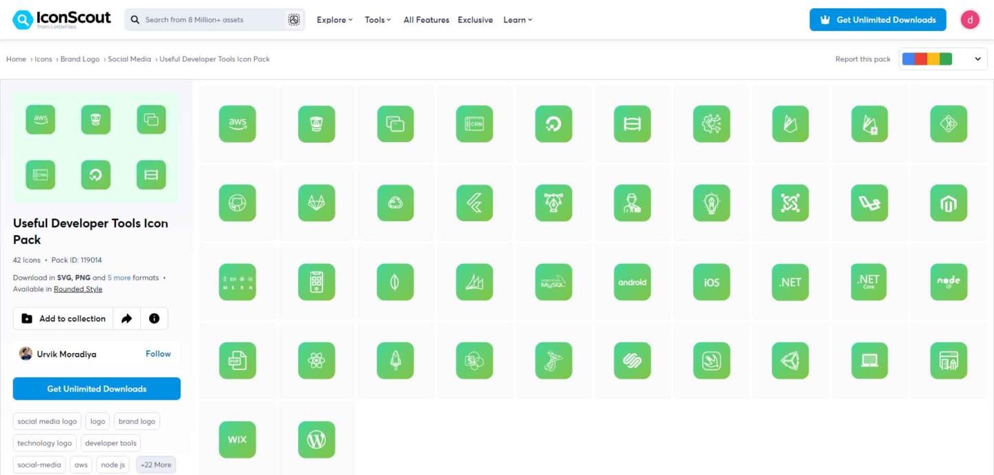Click sidebar Get Unlimited Downloads button
The height and width of the screenshot is (475, 994).
(97, 389)
